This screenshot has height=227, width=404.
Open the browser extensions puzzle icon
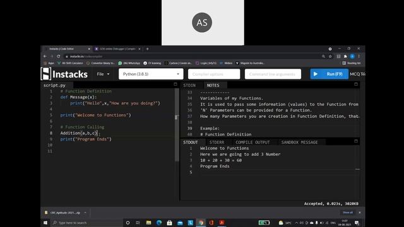[345, 56]
